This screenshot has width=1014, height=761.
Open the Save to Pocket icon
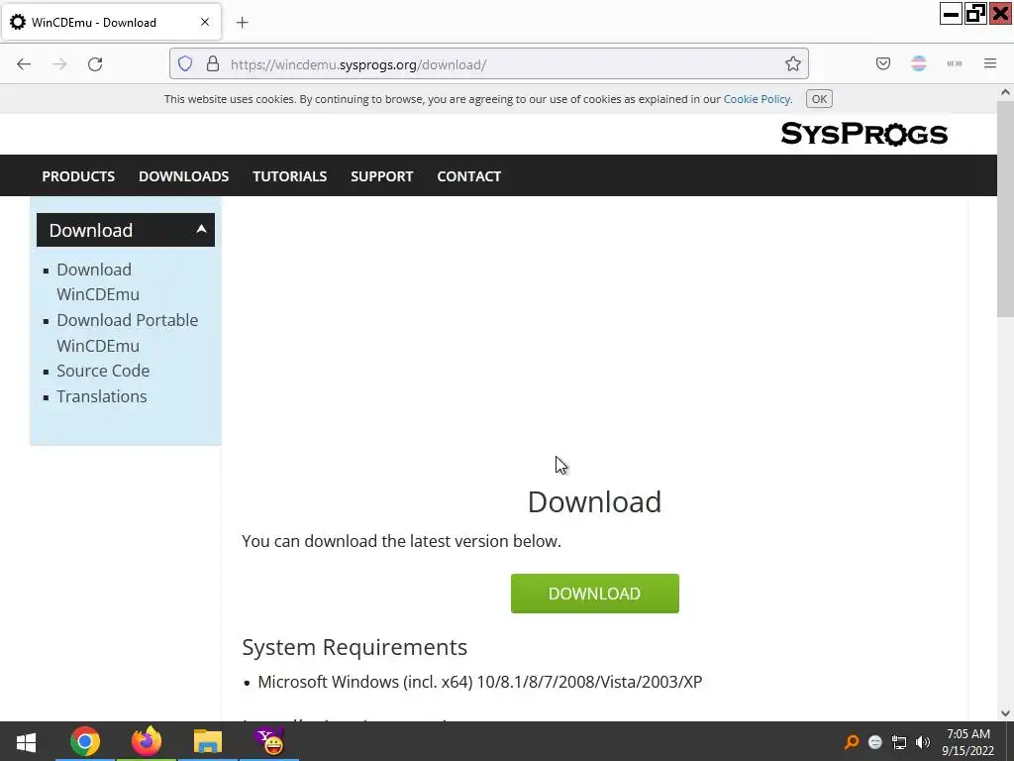pyautogui.click(x=883, y=63)
